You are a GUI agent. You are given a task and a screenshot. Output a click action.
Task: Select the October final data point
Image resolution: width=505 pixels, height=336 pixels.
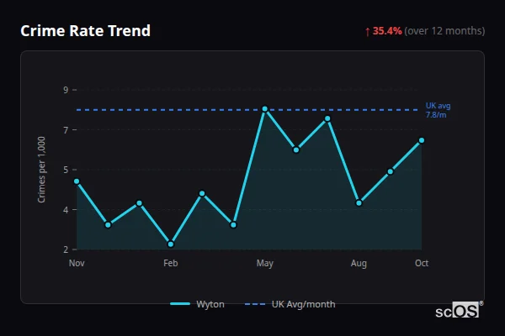click(x=422, y=140)
